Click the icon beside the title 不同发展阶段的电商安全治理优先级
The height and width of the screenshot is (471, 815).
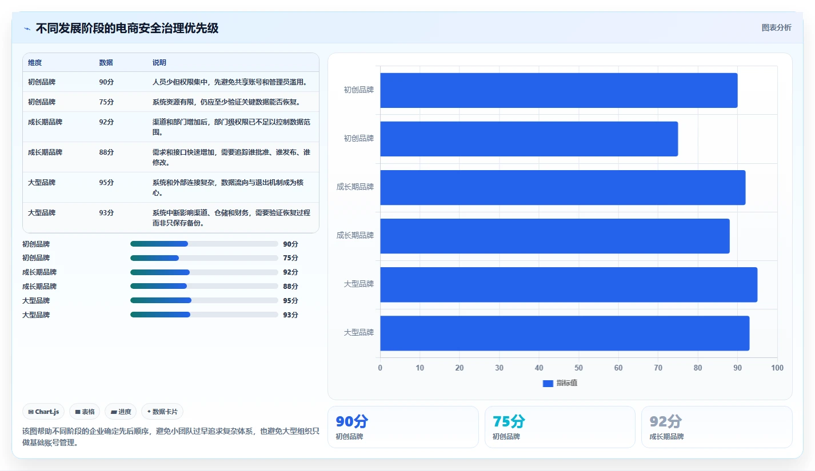pos(27,29)
